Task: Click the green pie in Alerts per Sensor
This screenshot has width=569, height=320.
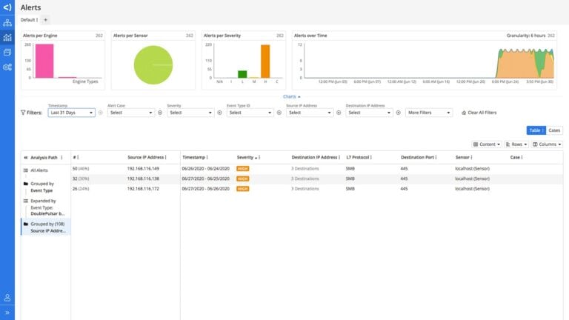Action: (153, 65)
